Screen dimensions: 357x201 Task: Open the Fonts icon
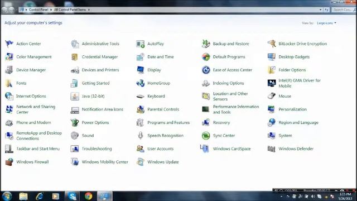pyautogui.click(x=9, y=83)
